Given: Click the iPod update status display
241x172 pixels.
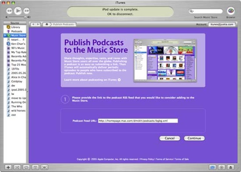Looking at the screenshot, I should point(120,12).
